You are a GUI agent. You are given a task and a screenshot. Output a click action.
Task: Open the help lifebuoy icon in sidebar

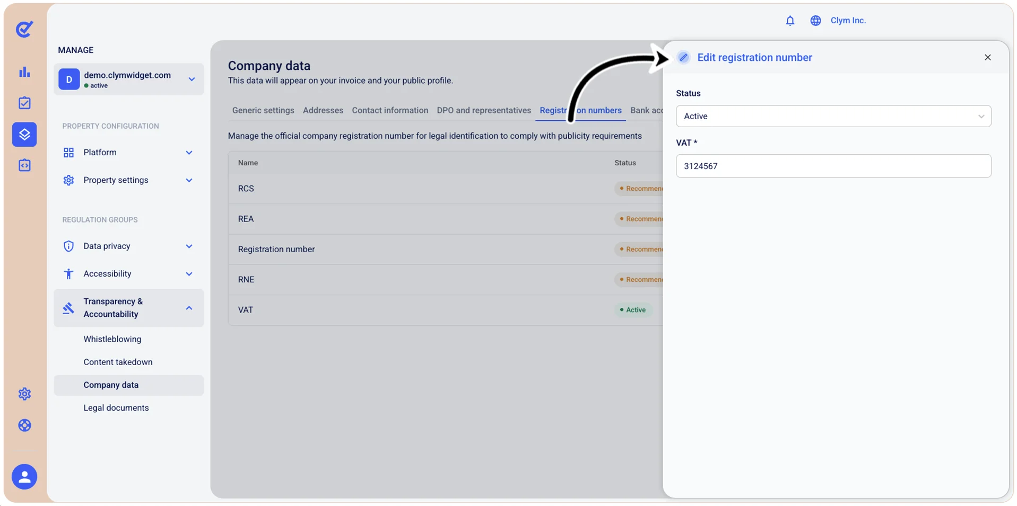24,425
